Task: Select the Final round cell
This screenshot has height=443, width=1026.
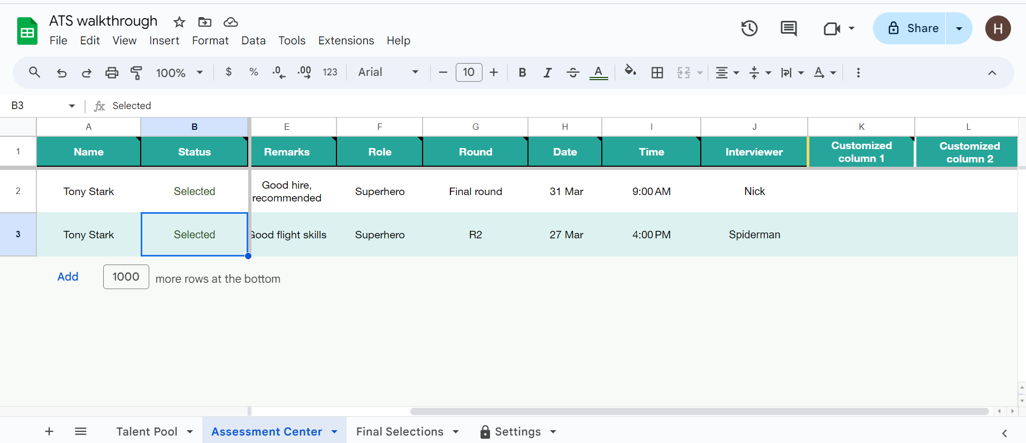Action: (x=475, y=191)
